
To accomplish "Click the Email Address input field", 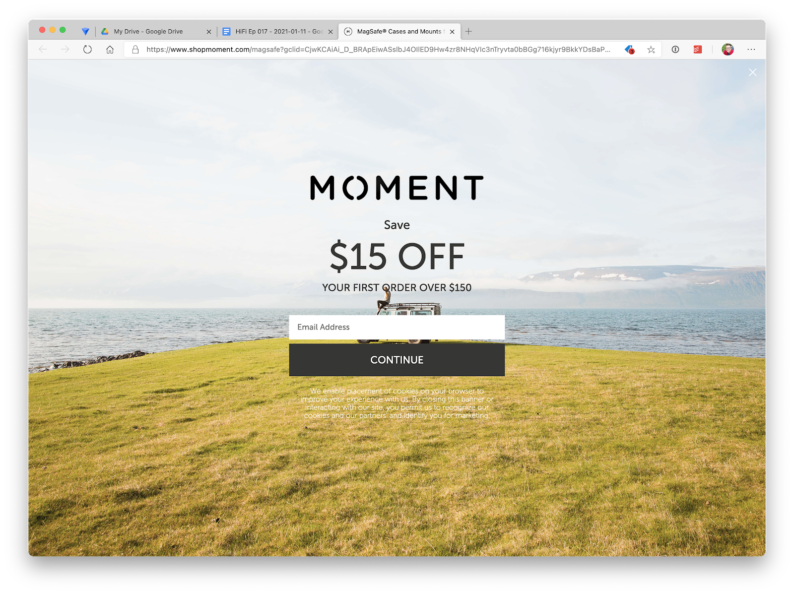I will 397,327.
